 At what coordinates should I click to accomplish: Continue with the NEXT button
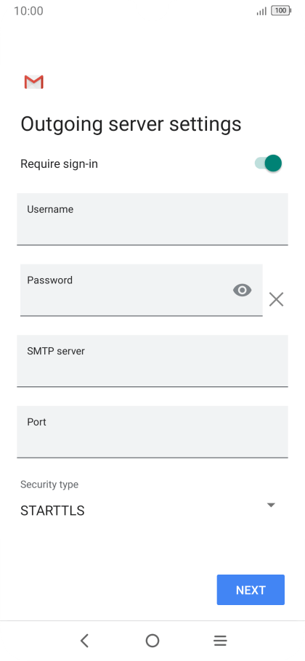click(x=251, y=590)
